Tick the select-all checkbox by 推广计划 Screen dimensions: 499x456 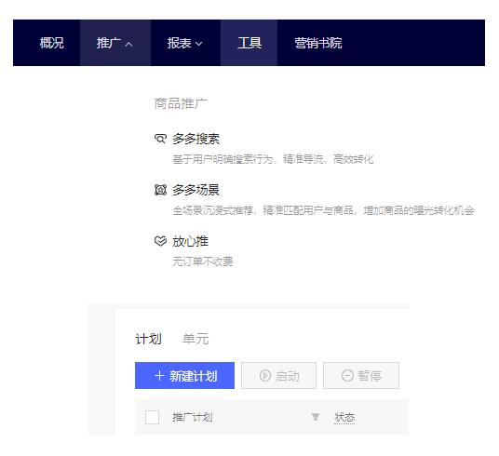click(152, 417)
